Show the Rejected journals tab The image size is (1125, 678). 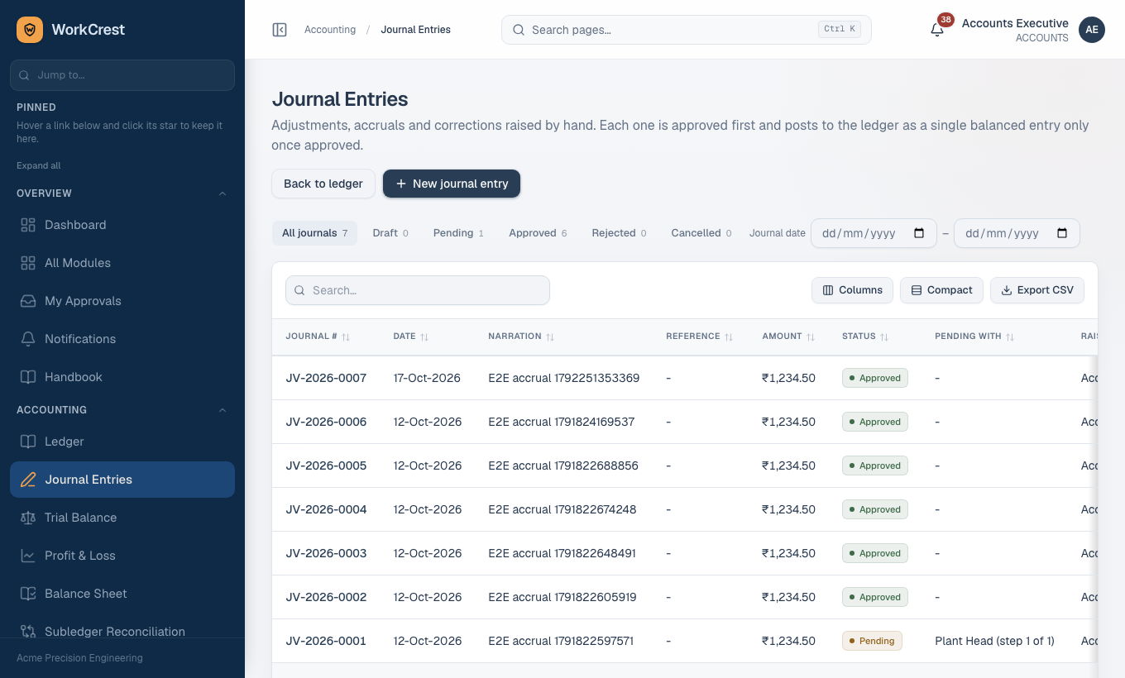[619, 233]
